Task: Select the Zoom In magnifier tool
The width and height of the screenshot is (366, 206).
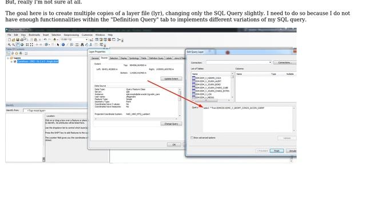Action: tap(9, 45)
